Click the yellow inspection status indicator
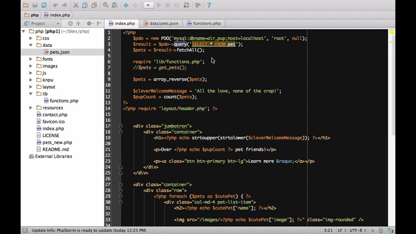416x234 pixels. point(392,32)
